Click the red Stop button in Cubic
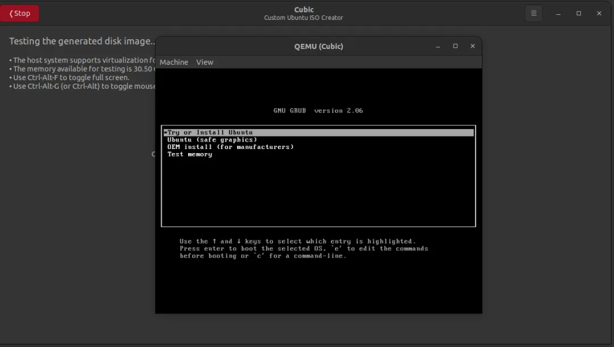This screenshot has width=614, height=347. tap(19, 13)
